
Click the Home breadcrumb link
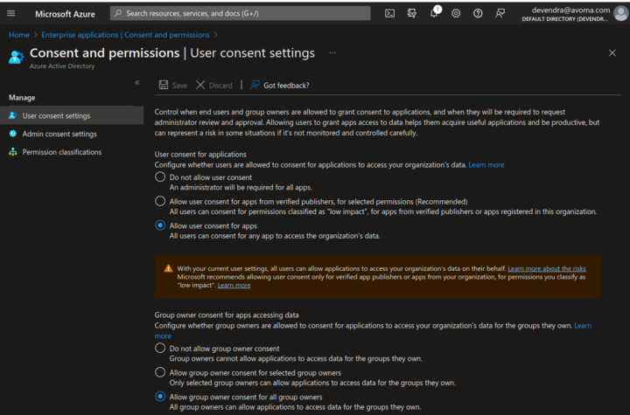coord(18,35)
